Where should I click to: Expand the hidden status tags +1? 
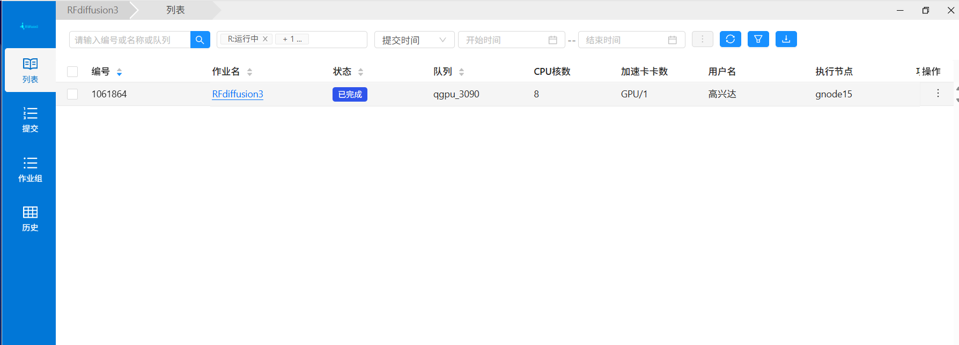click(292, 39)
